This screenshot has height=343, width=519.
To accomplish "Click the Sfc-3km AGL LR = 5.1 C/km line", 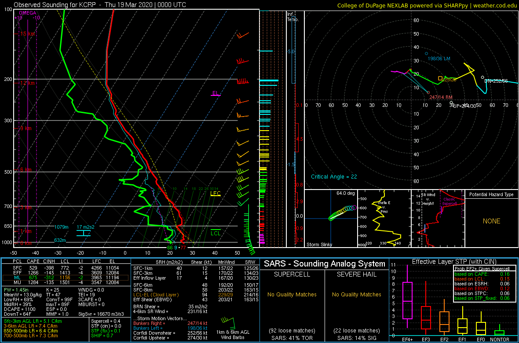I will click(x=33, y=321).
